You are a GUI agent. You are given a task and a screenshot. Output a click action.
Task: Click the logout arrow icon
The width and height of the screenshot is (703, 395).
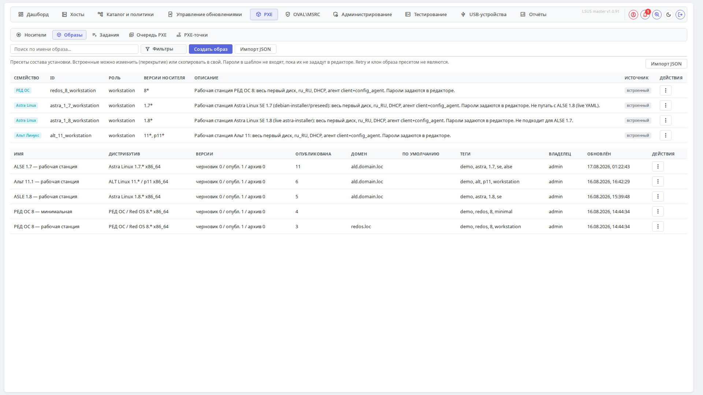coord(680,15)
